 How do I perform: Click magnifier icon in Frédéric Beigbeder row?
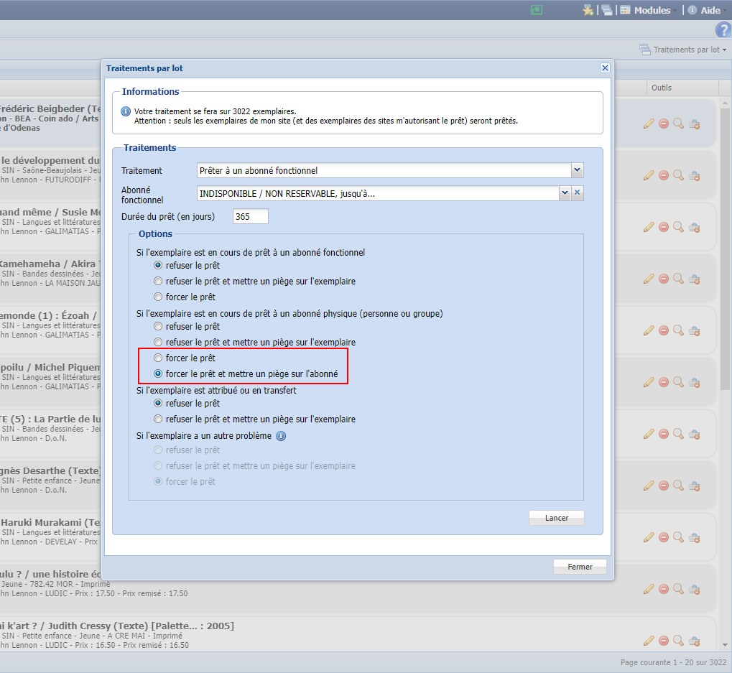678,124
